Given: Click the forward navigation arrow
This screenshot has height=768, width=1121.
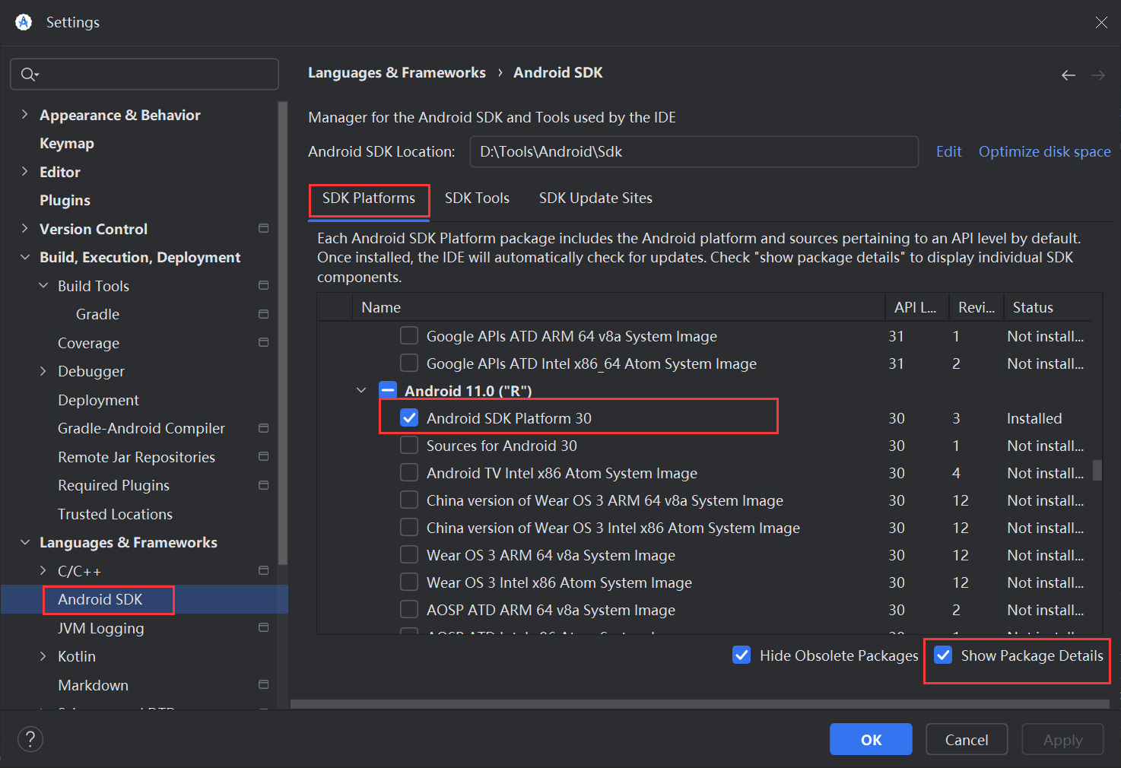Looking at the screenshot, I should (x=1098, y=75).
